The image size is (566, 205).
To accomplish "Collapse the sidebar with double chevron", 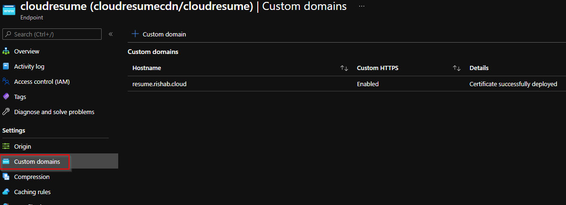I will (111, 34).
